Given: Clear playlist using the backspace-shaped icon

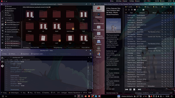Looking at the screenshot, I should [135, 10].
